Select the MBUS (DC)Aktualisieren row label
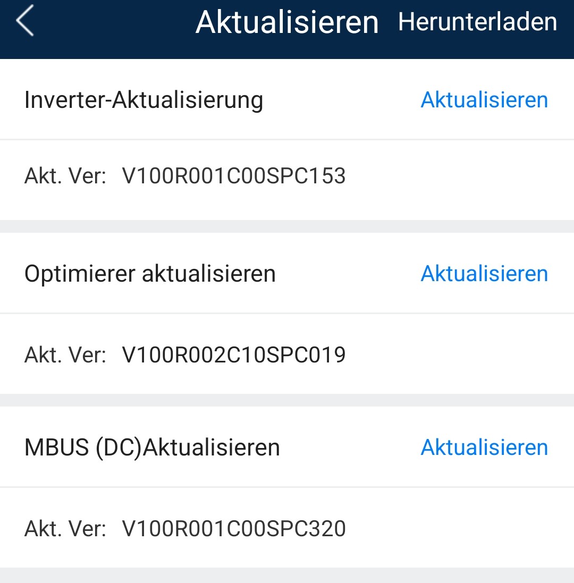The height and width of the screenshot is (583, 574). [152, 447]
